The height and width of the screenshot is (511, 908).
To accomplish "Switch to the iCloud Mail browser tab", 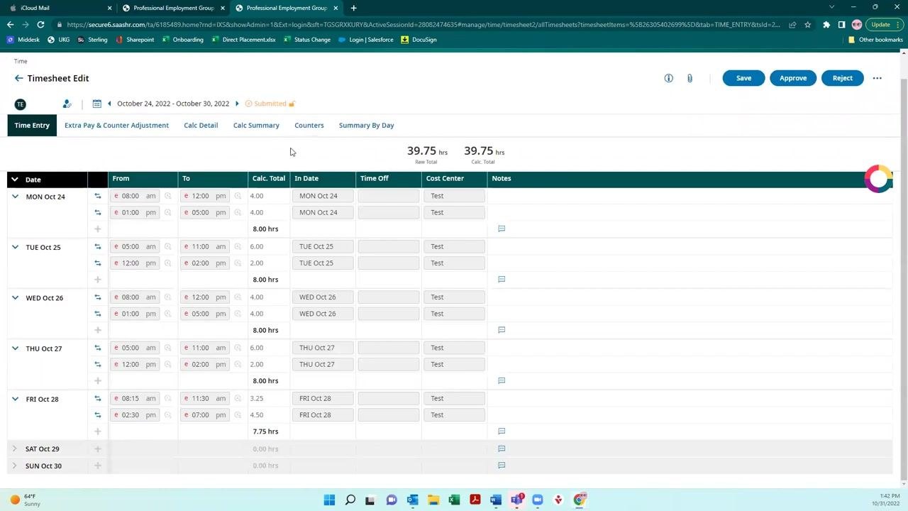I will tap(59, 8).
